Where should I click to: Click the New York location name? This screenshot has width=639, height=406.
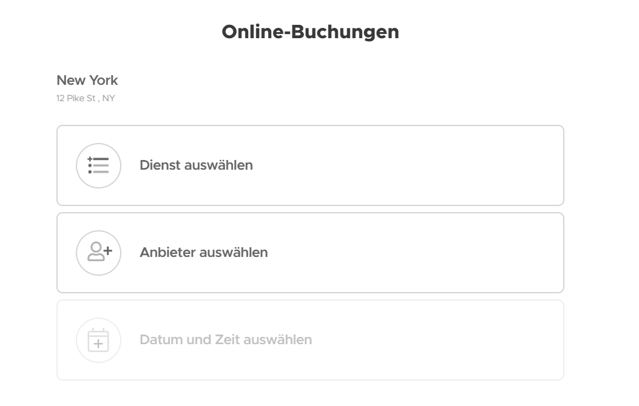pos(87,80)
